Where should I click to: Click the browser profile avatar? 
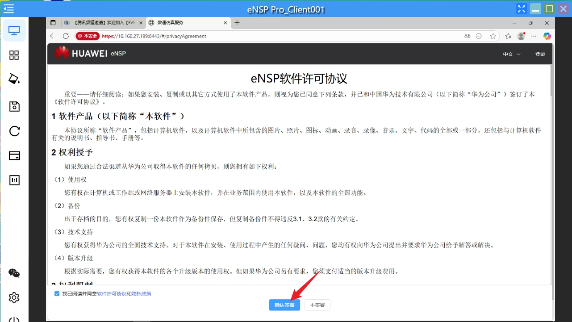point(521,36)
